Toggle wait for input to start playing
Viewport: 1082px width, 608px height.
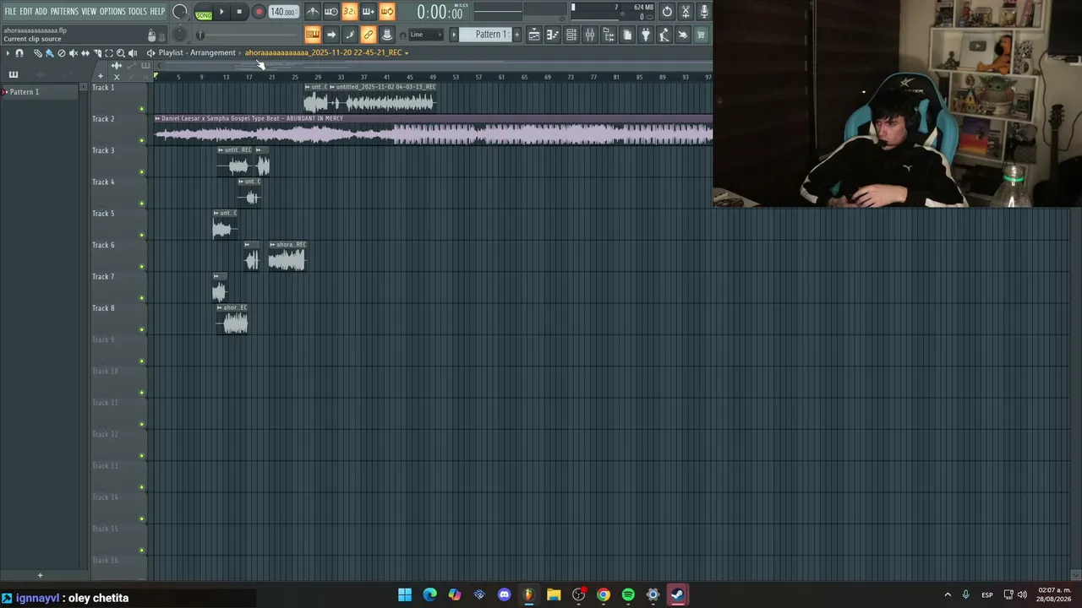pyautogui.click(x=331, y=12)
